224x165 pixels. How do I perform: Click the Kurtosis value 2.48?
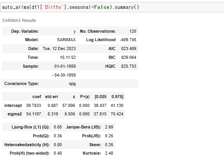[109, 153]
